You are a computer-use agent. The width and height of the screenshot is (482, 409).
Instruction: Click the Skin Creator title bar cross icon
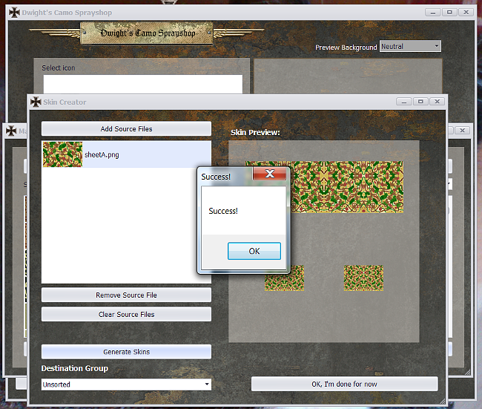[36, 102]
